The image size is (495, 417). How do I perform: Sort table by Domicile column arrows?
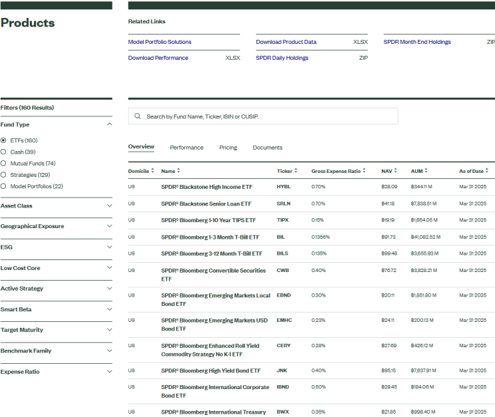(153, 171)
